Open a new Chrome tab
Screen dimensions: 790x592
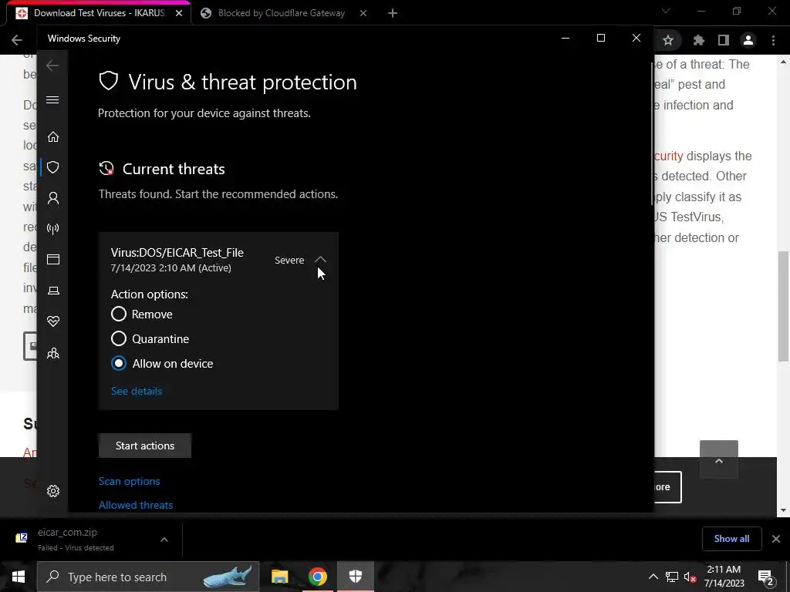[x=393, y=13]
